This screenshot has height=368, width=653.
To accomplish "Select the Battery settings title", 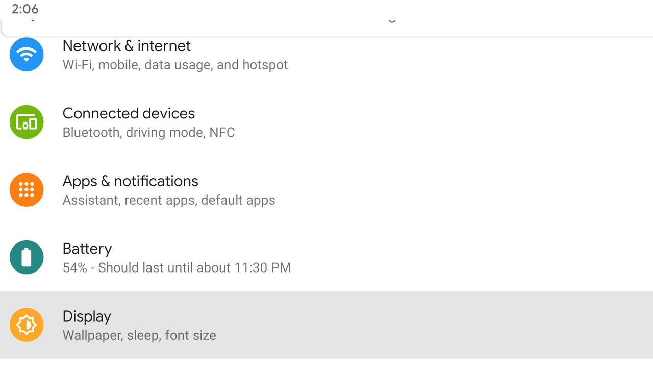I will point(87,249).
